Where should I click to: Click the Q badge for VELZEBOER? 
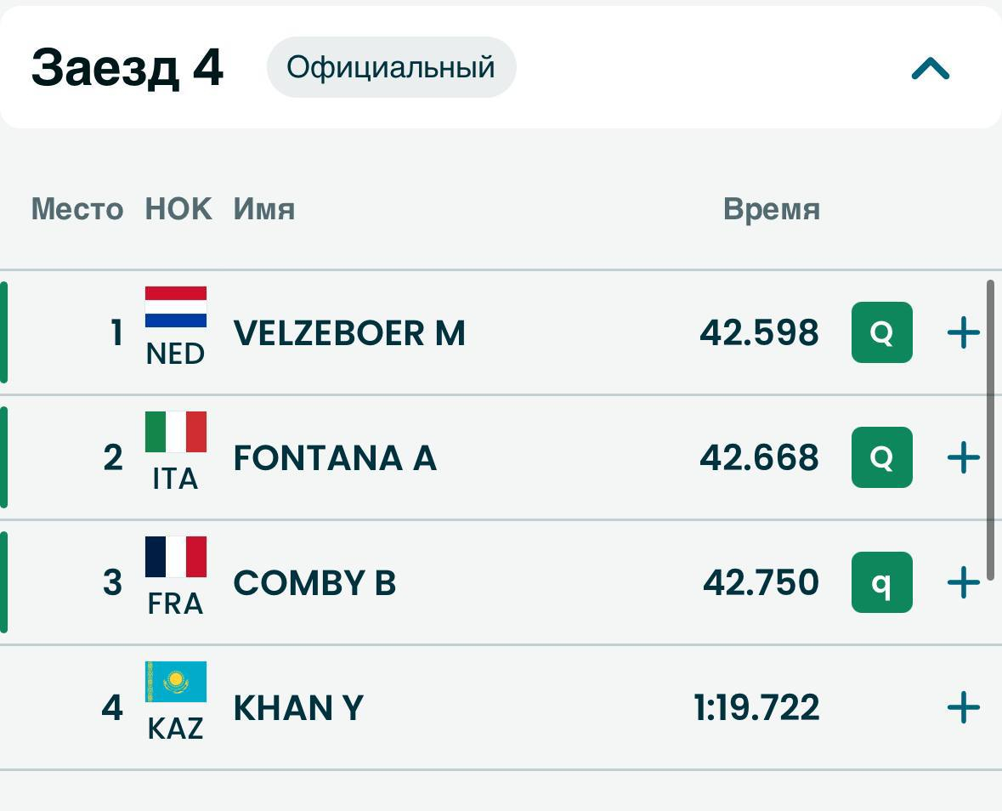(x=882, y=333)
